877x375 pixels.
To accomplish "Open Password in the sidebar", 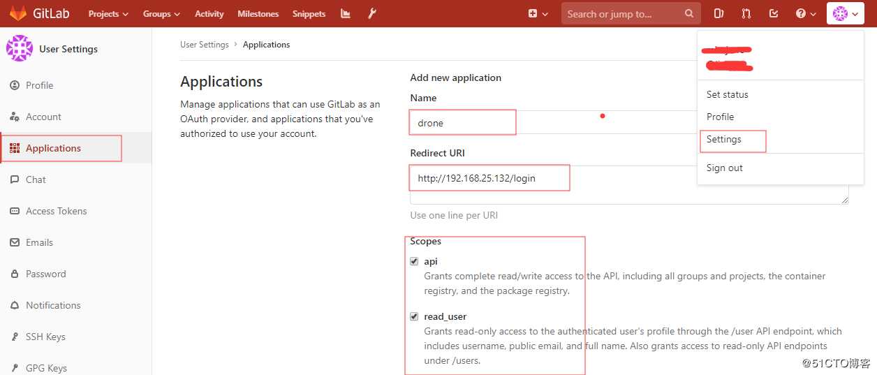I will coord(45,274).
